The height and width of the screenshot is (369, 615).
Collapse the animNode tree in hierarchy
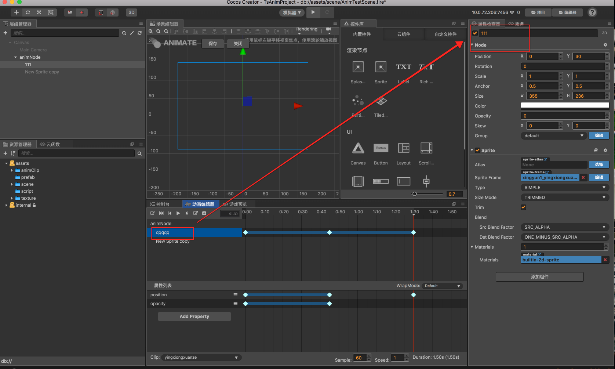(15, 57)
